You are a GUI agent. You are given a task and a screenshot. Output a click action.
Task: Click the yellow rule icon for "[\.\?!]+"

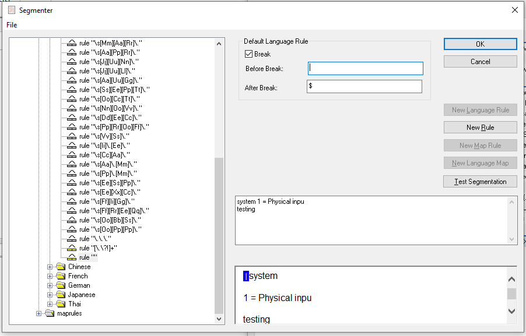click(71, 248)
